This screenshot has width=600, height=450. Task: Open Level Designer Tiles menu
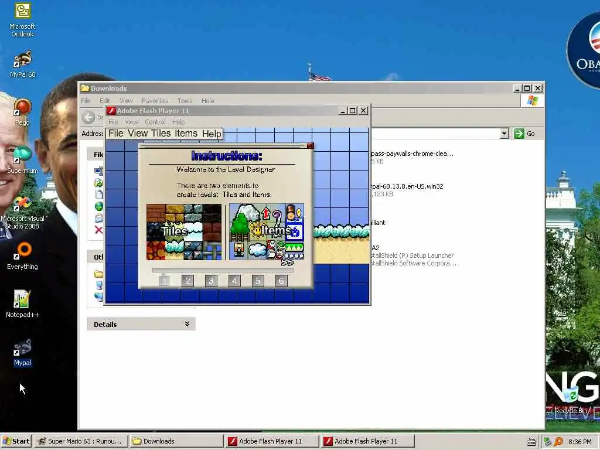coord(161,133)
